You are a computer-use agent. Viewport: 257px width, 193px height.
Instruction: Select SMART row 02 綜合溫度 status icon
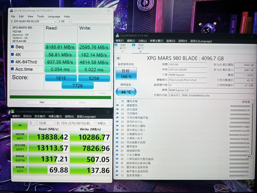[x=117, y=109]
